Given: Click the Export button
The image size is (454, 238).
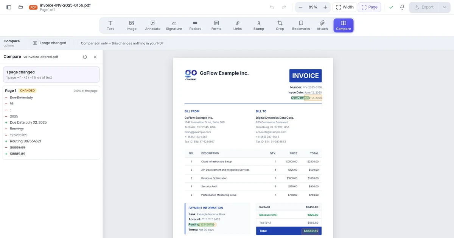Looking at the screenshot, I should (424, 7).
